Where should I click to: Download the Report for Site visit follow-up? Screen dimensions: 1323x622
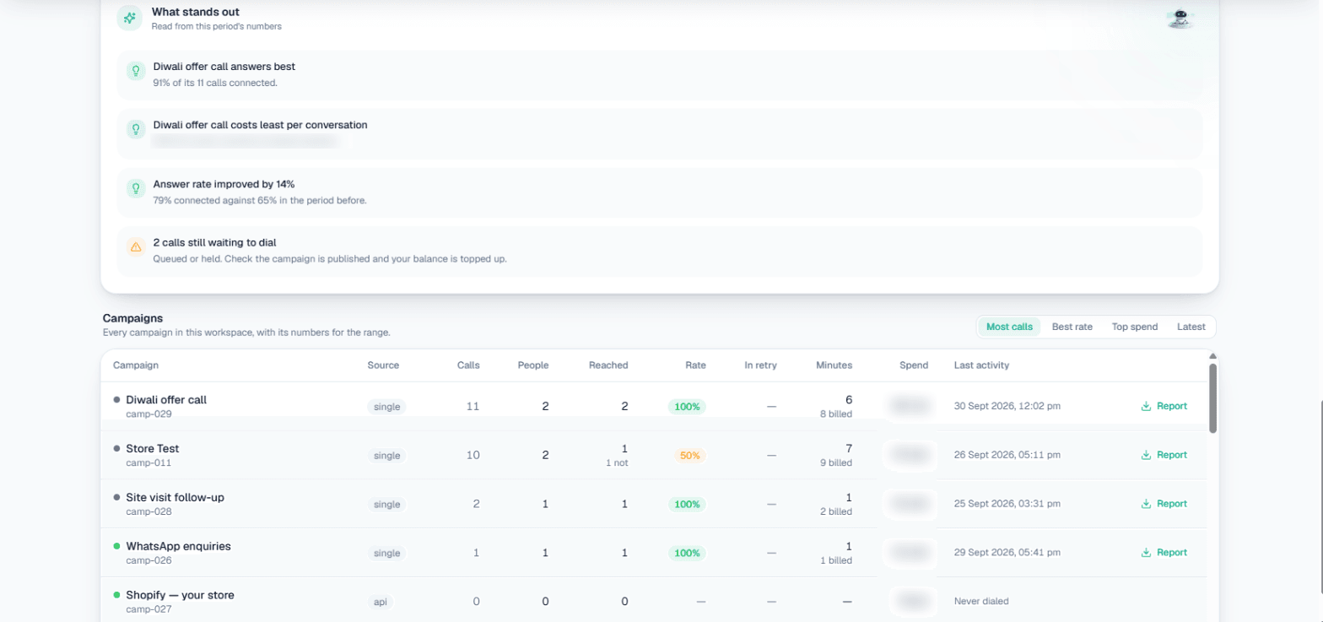click(1164, 504)
